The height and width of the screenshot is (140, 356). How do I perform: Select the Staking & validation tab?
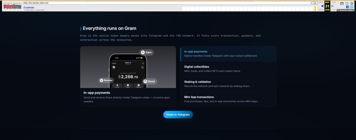point(228,84)
